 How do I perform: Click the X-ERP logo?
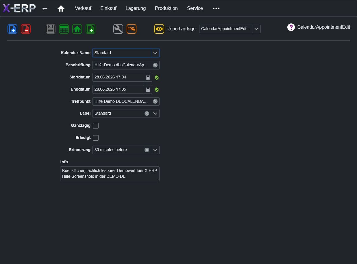(19, 8)
